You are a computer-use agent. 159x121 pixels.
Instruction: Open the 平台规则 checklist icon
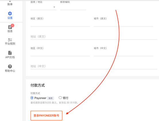10,40
